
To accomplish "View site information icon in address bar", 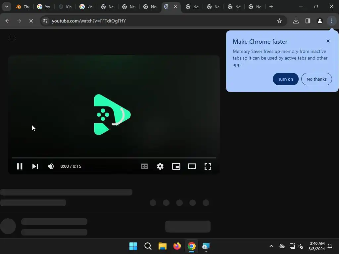I will tap(45, 21).
